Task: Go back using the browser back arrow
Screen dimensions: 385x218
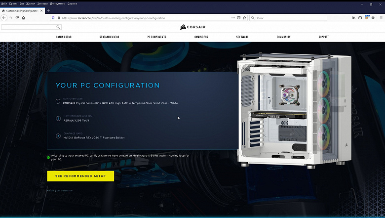Action: coord(4,18)
